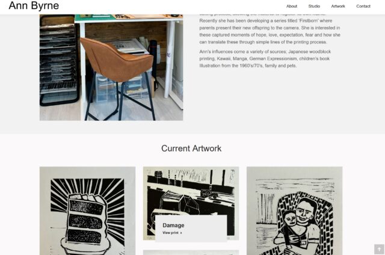Image resolution: width=385 pixels, height=255 pixels.
Task: Go to the Studio page
Action: click(x=314, y=7)
